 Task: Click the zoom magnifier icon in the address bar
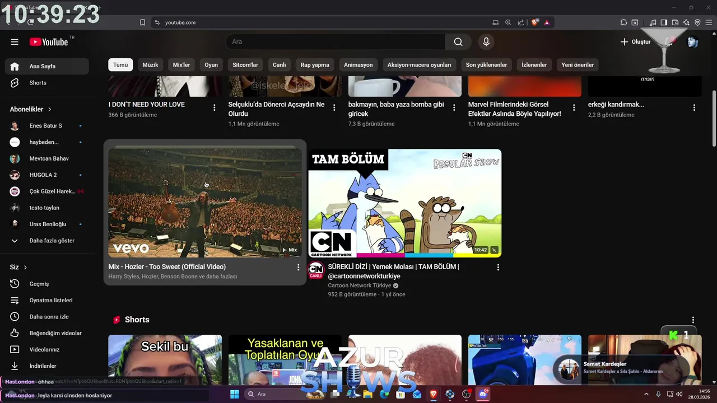click(x=508, y=22)
